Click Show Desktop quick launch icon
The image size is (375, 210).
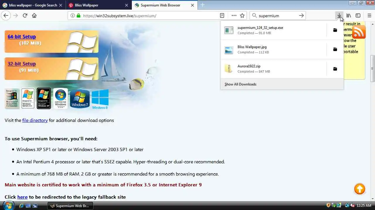pyautogui.click(x=28, y=206)
